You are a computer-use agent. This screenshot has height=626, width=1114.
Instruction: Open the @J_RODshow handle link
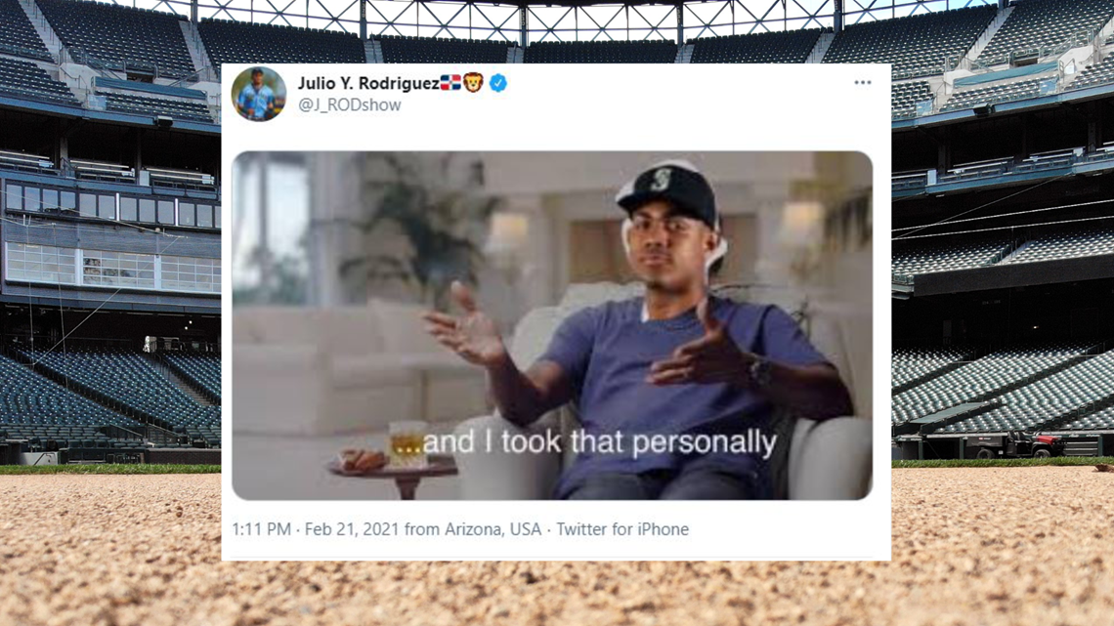point(350,104)
